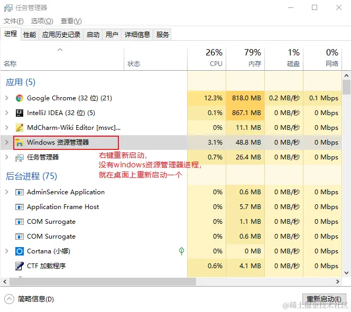Switch to the 启动 tab
Viewport: 351px width, 312px height.
click(93, 35)
